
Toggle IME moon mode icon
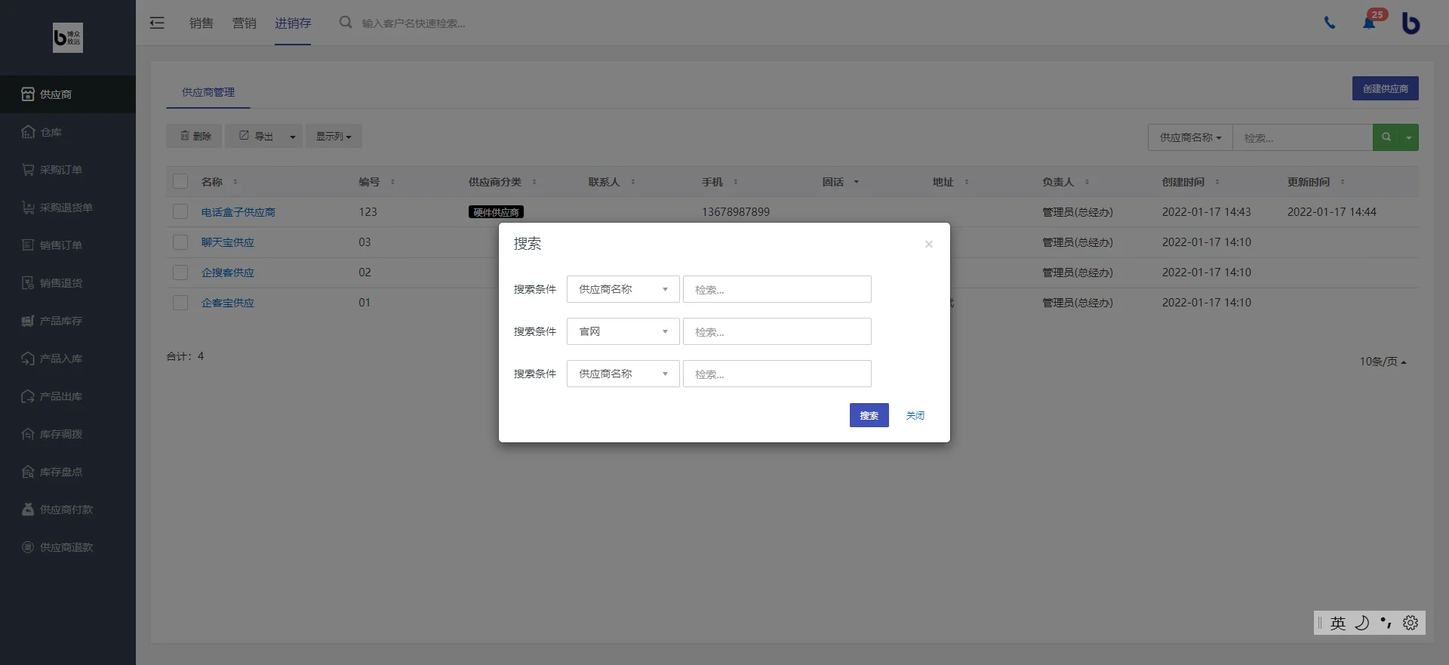(x=1362, y=623)
